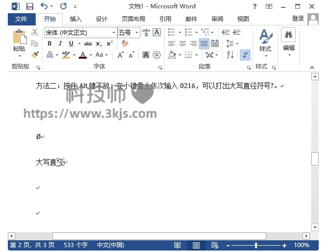Open the 文件 File tab
Screen dimensions: 328x252
22,19
